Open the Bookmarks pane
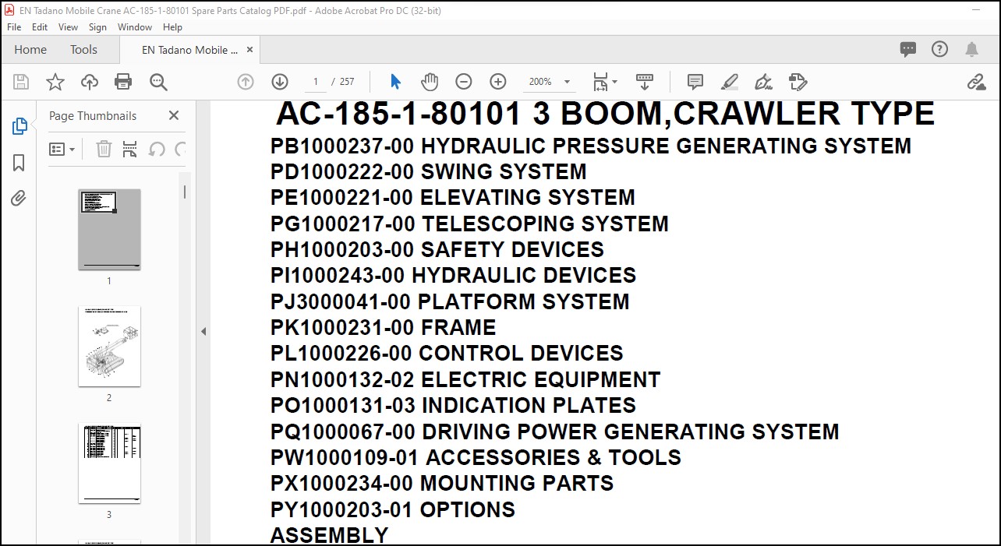 (x=19, y=163)
